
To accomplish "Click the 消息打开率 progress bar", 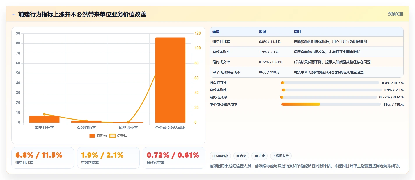I will [x=330, y=83].
